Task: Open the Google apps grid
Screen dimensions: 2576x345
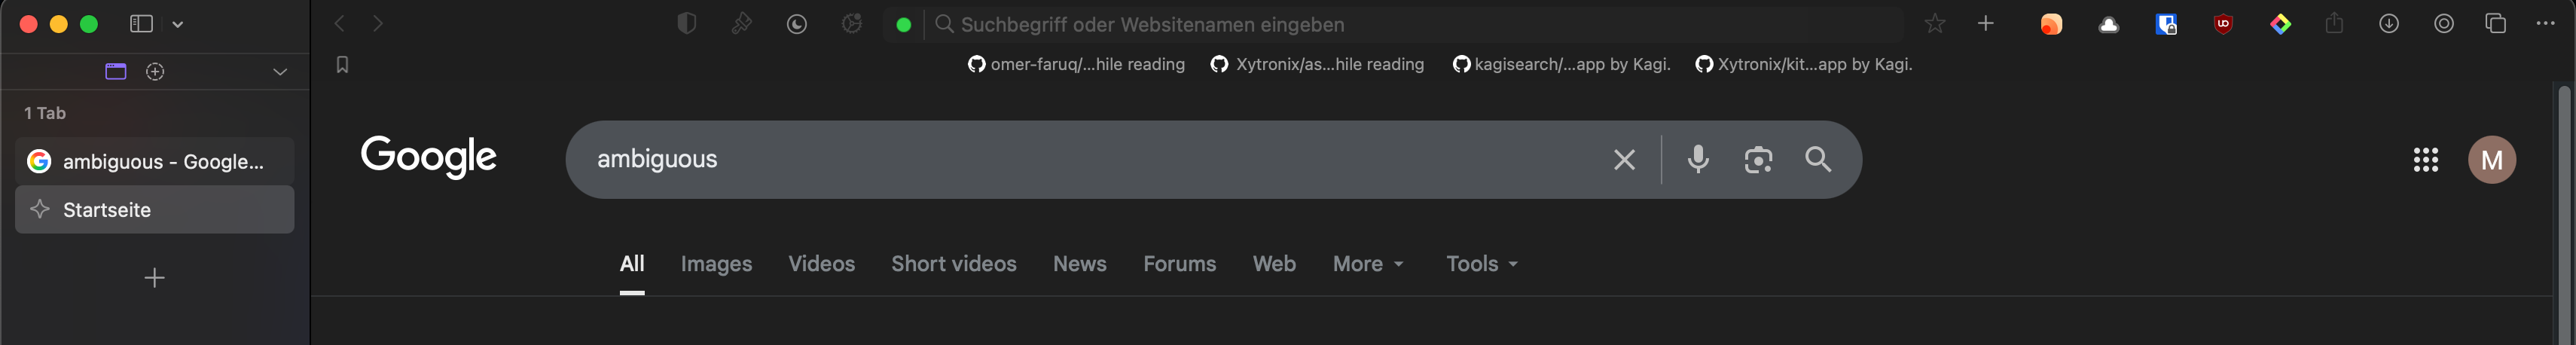Action: 2425,160
